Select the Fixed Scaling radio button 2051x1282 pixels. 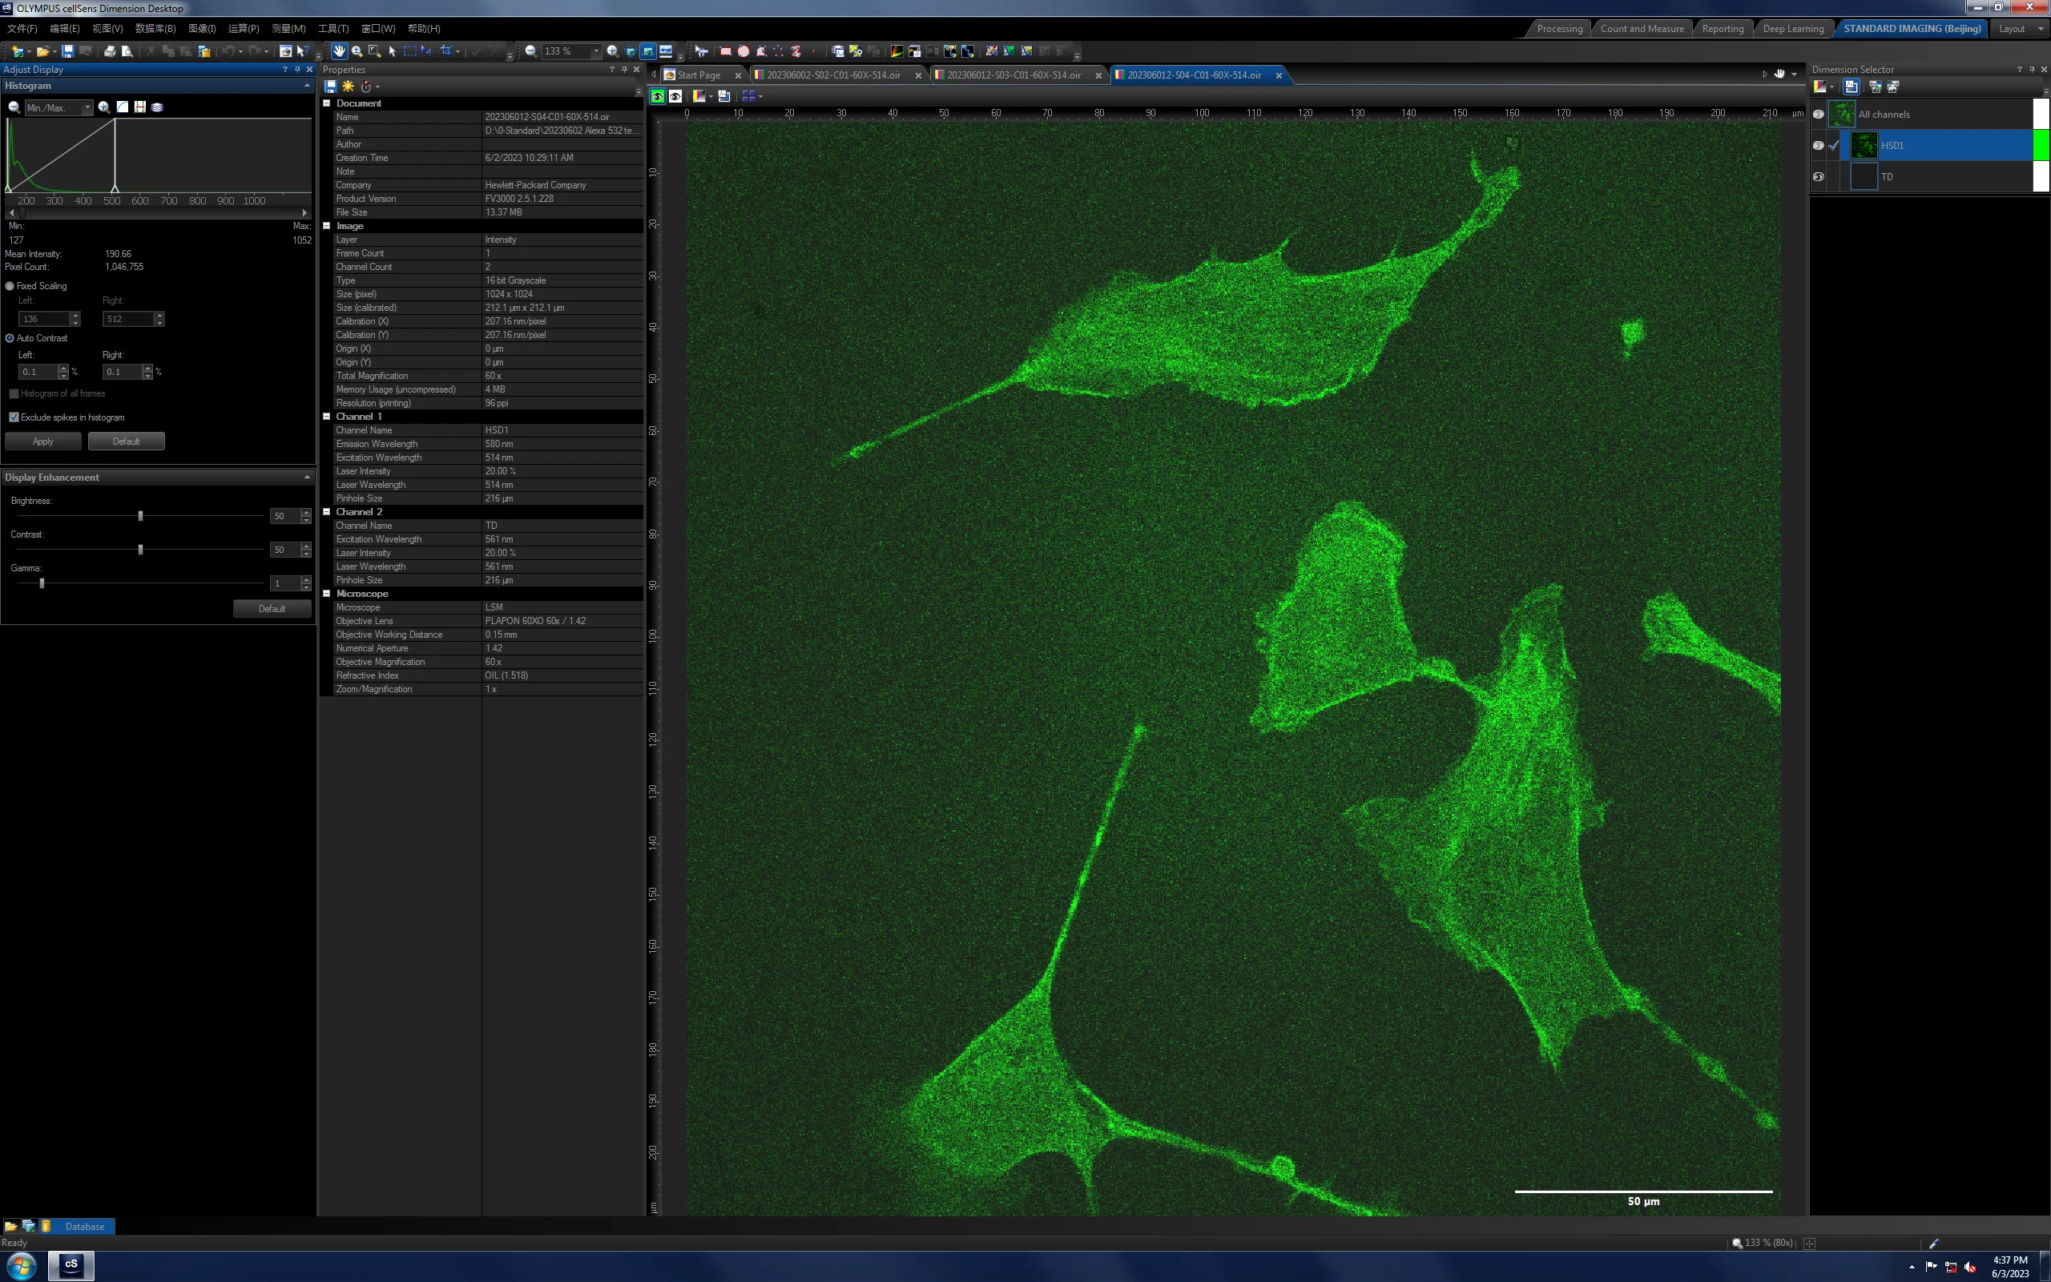(x=10, y=286)
